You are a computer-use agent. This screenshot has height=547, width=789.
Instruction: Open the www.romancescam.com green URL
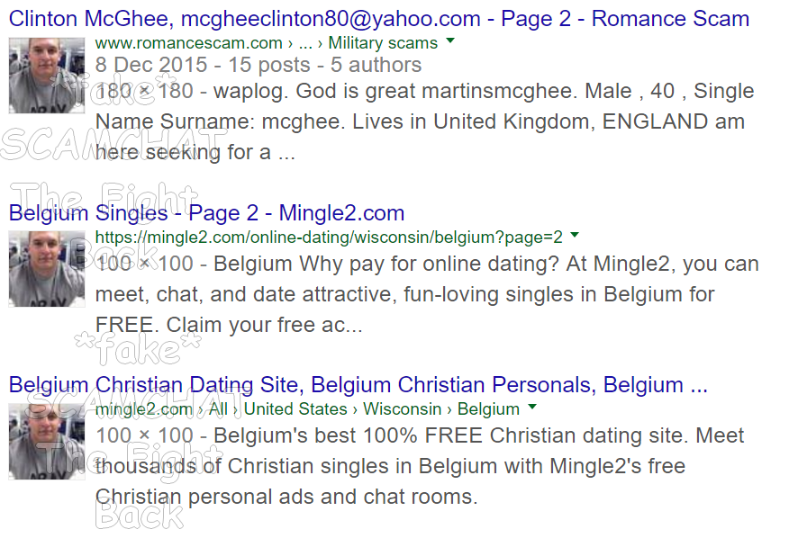pos(189,43)
